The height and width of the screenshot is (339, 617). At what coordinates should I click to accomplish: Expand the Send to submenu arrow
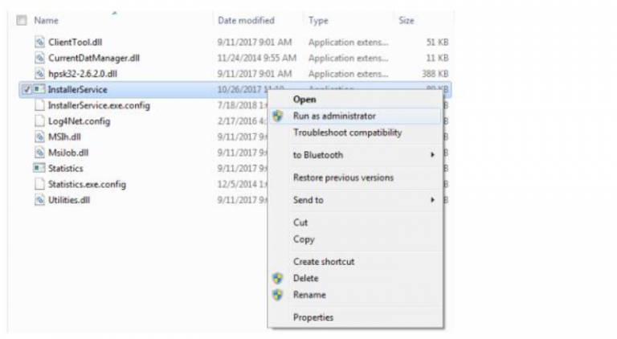click(x=432, y=200)
